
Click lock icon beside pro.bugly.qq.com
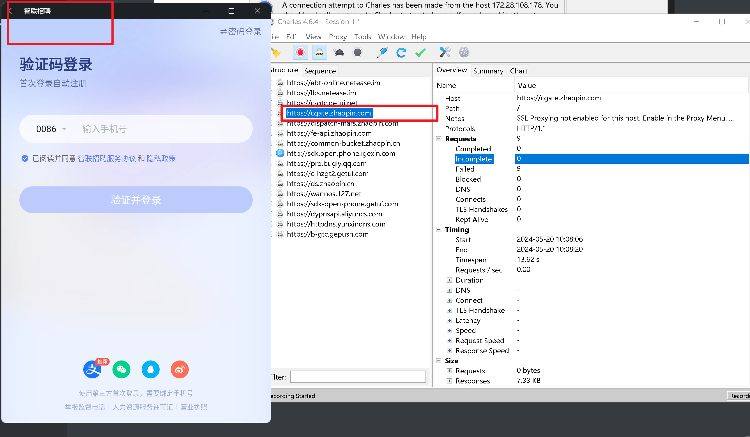tap(280, 163)
